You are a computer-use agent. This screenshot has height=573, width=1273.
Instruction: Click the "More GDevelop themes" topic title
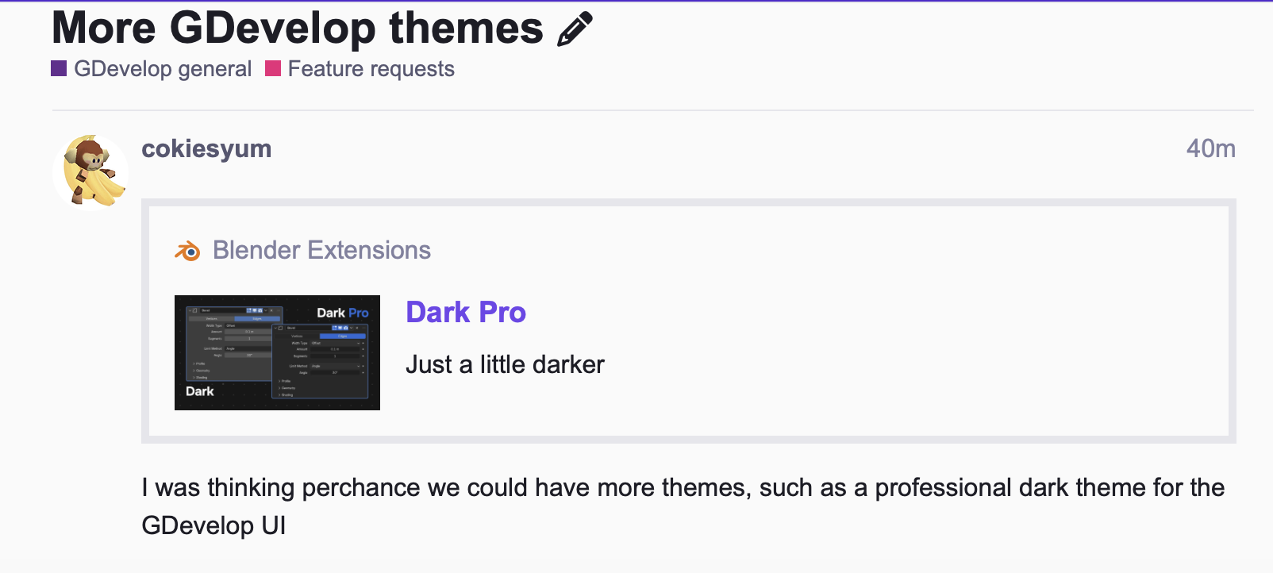[298, 29]
